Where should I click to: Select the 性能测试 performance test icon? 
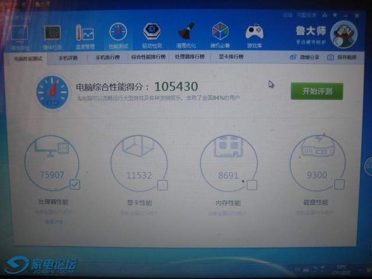click(x=118, y=35)
